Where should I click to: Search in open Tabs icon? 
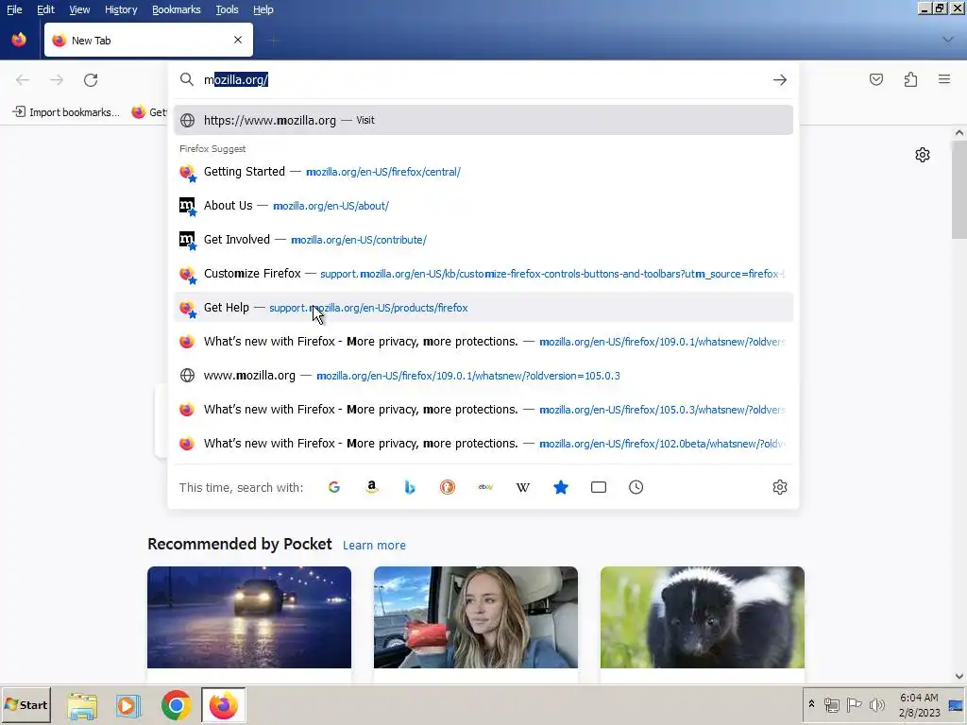coord(598,487)
